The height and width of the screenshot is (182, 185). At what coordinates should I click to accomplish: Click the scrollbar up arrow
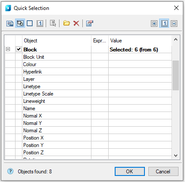pyautogui.click(x=176, y=40)
